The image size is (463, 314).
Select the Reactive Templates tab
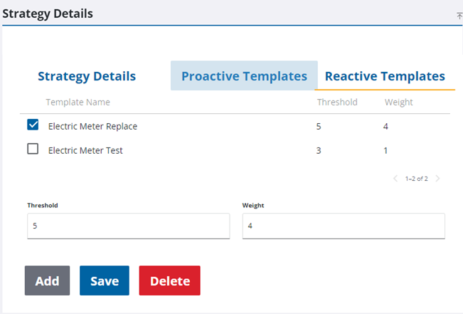[385, 76]
